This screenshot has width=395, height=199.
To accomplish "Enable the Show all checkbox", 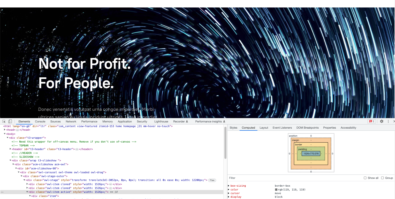I will [365, 178].
